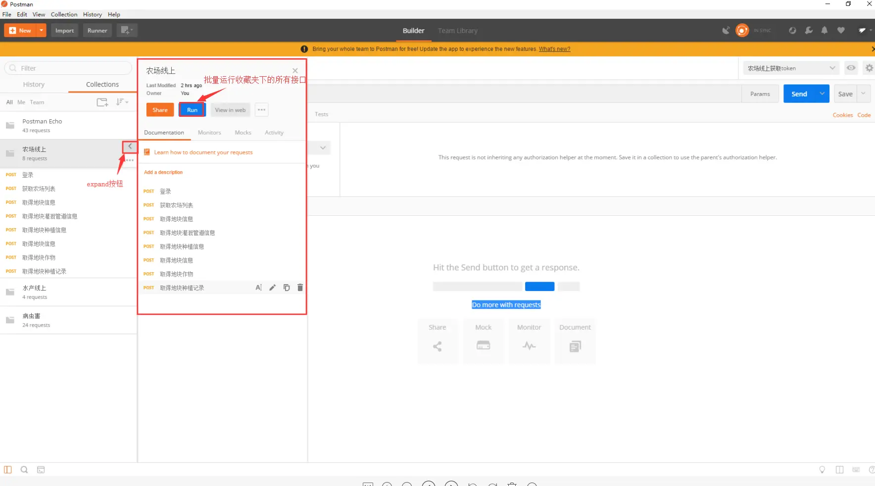Open the History menu in menu bar
Image resolution: width=875 pixels, height=486 pixels.
(93, 14)
